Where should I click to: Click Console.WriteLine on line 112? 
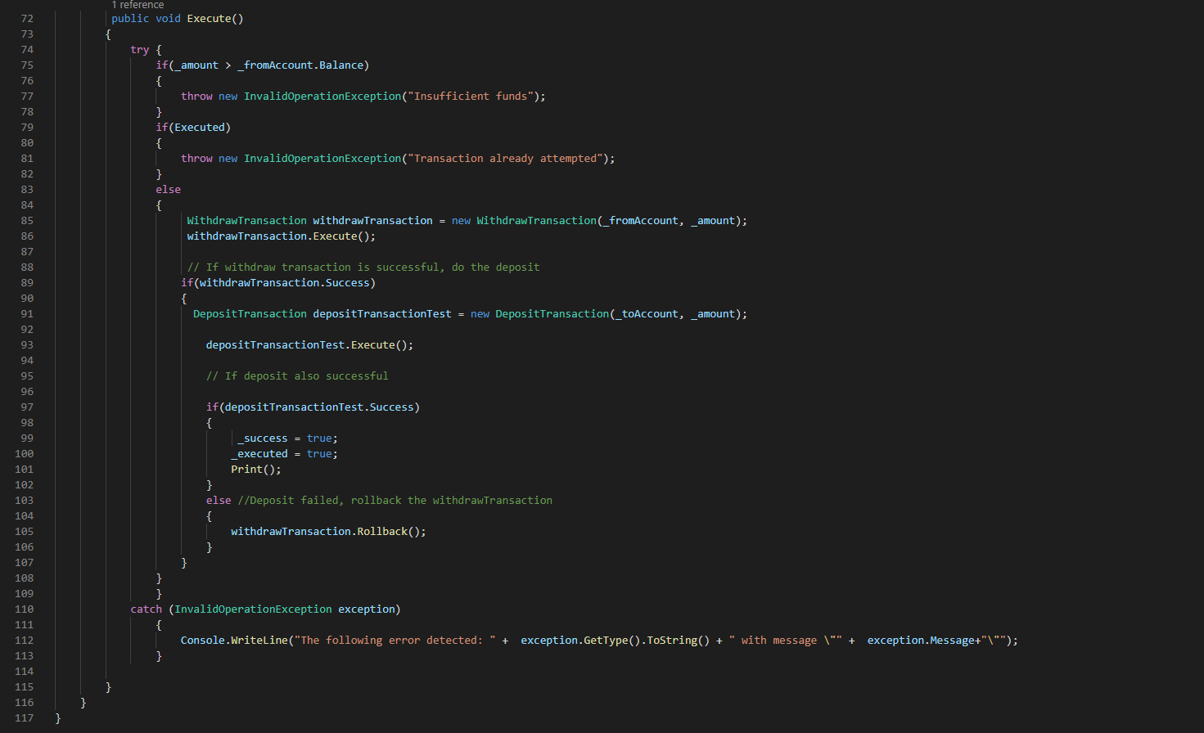coord(234,640)
